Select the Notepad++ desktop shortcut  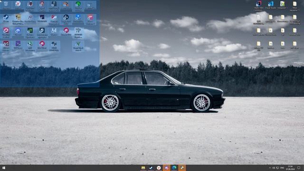(x=283, y=5)
